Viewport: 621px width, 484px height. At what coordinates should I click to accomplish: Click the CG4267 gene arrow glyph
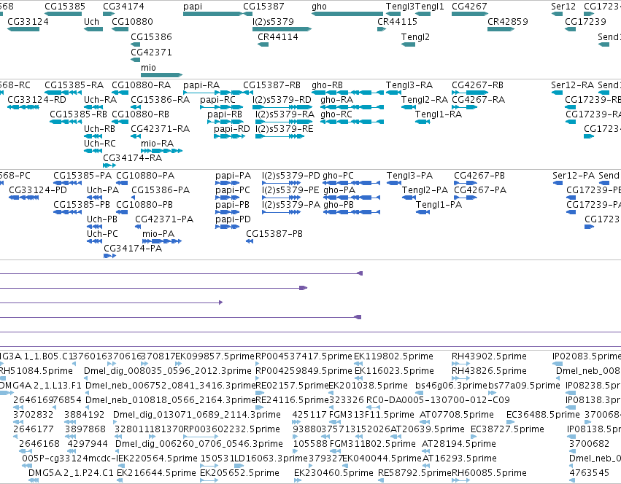tap(470, 14)
